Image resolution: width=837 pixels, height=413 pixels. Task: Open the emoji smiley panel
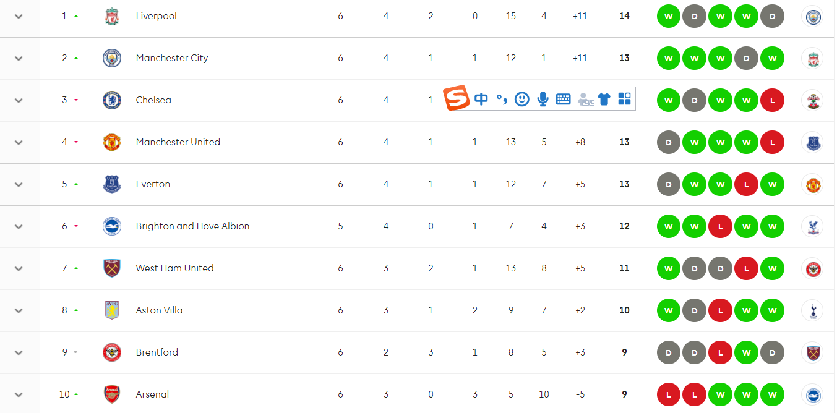click(x=522, y=99)
